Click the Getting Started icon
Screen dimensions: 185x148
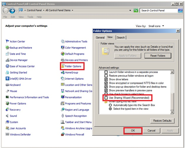[x=7, y=72]
